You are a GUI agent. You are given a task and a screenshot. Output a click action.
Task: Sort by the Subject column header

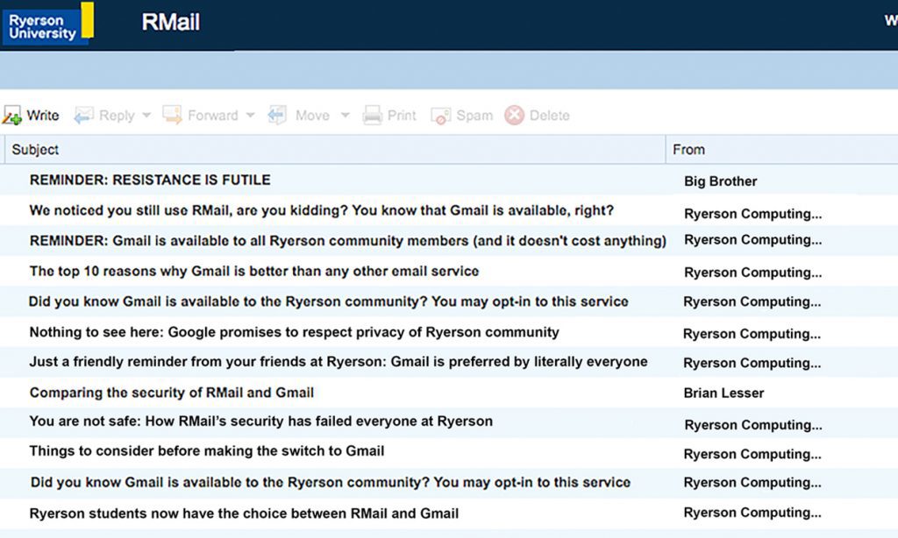click(x=35, y=149)
